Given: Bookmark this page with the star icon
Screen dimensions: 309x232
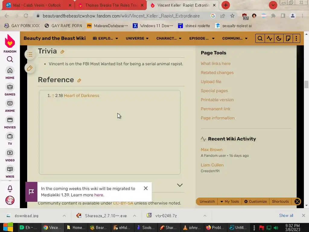Looking at the screenshot, I should point(232,16).
